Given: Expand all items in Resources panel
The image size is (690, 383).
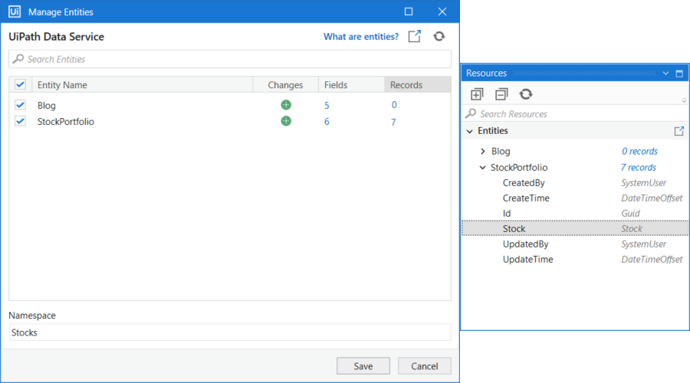Looking at the screenshot, I should click(477, 94).
